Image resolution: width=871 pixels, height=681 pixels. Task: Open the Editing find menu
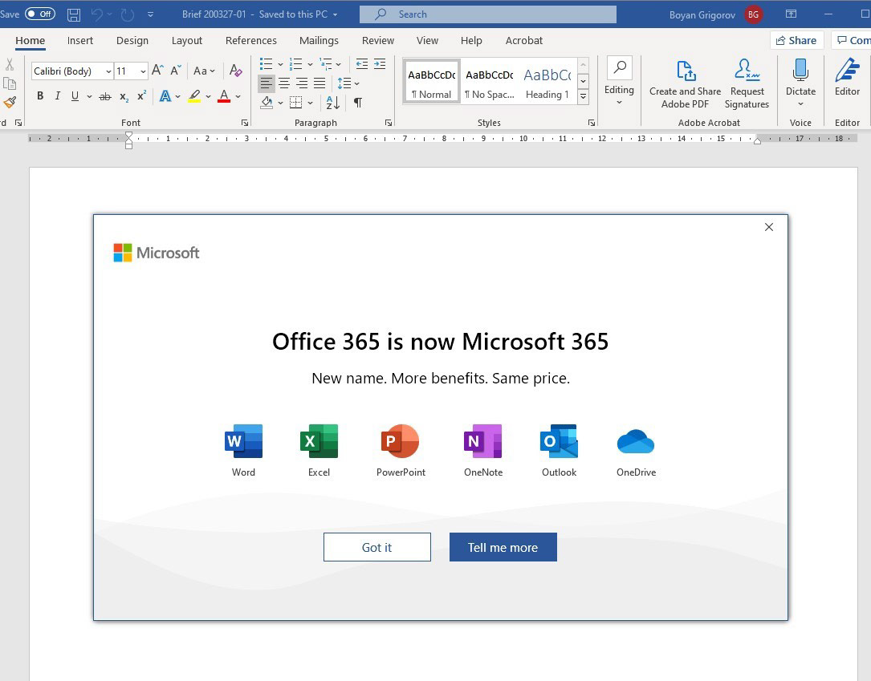(619, 82)
